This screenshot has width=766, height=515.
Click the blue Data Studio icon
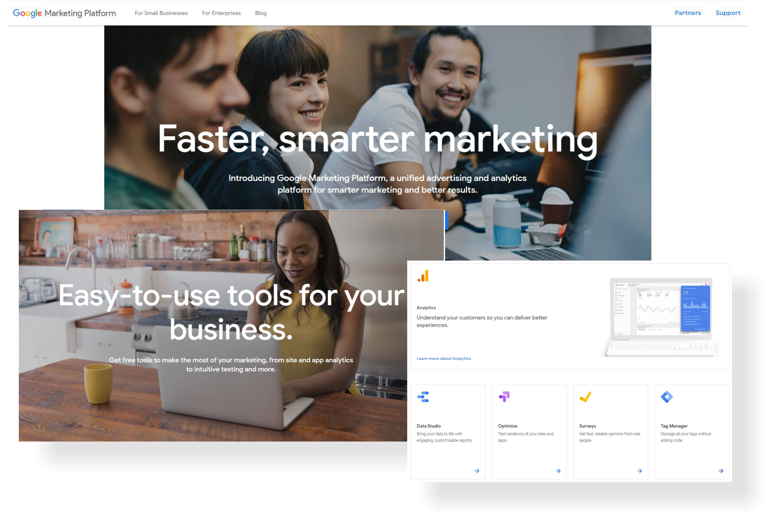(x=423, y=397)
